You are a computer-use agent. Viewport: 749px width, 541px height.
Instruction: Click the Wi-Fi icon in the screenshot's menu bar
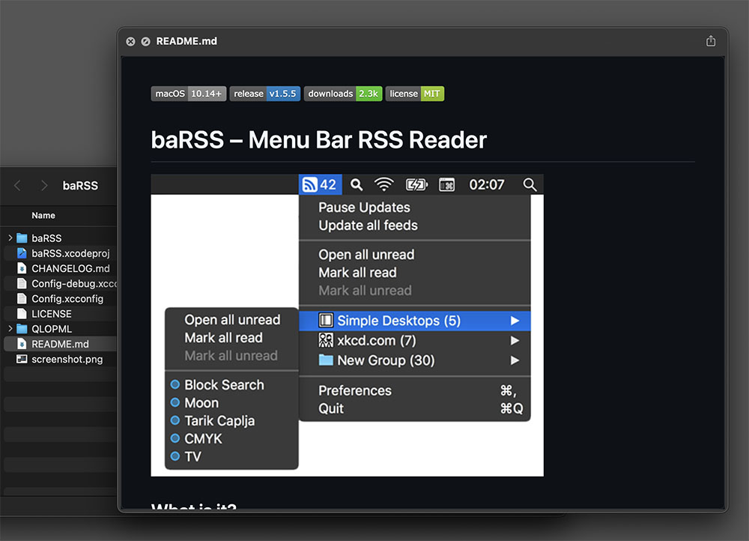384,184
